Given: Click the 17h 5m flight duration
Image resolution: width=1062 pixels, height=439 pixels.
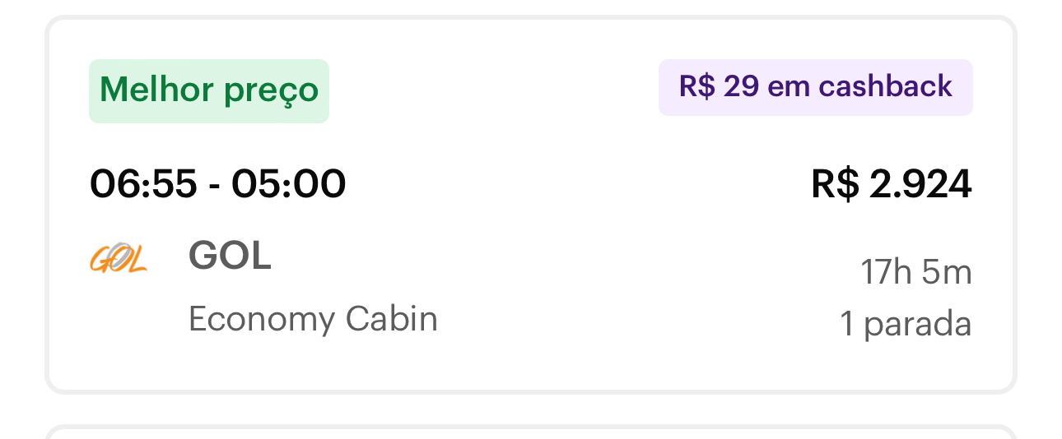Looking at the screenshot, I should (x=916, y=272).
